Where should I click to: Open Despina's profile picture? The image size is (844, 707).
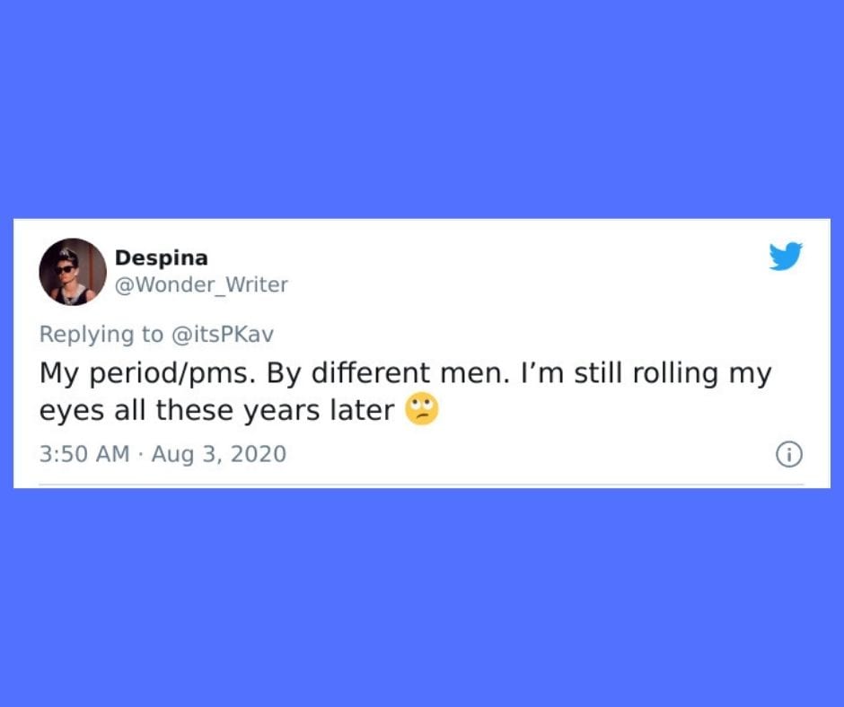point(73,272)
